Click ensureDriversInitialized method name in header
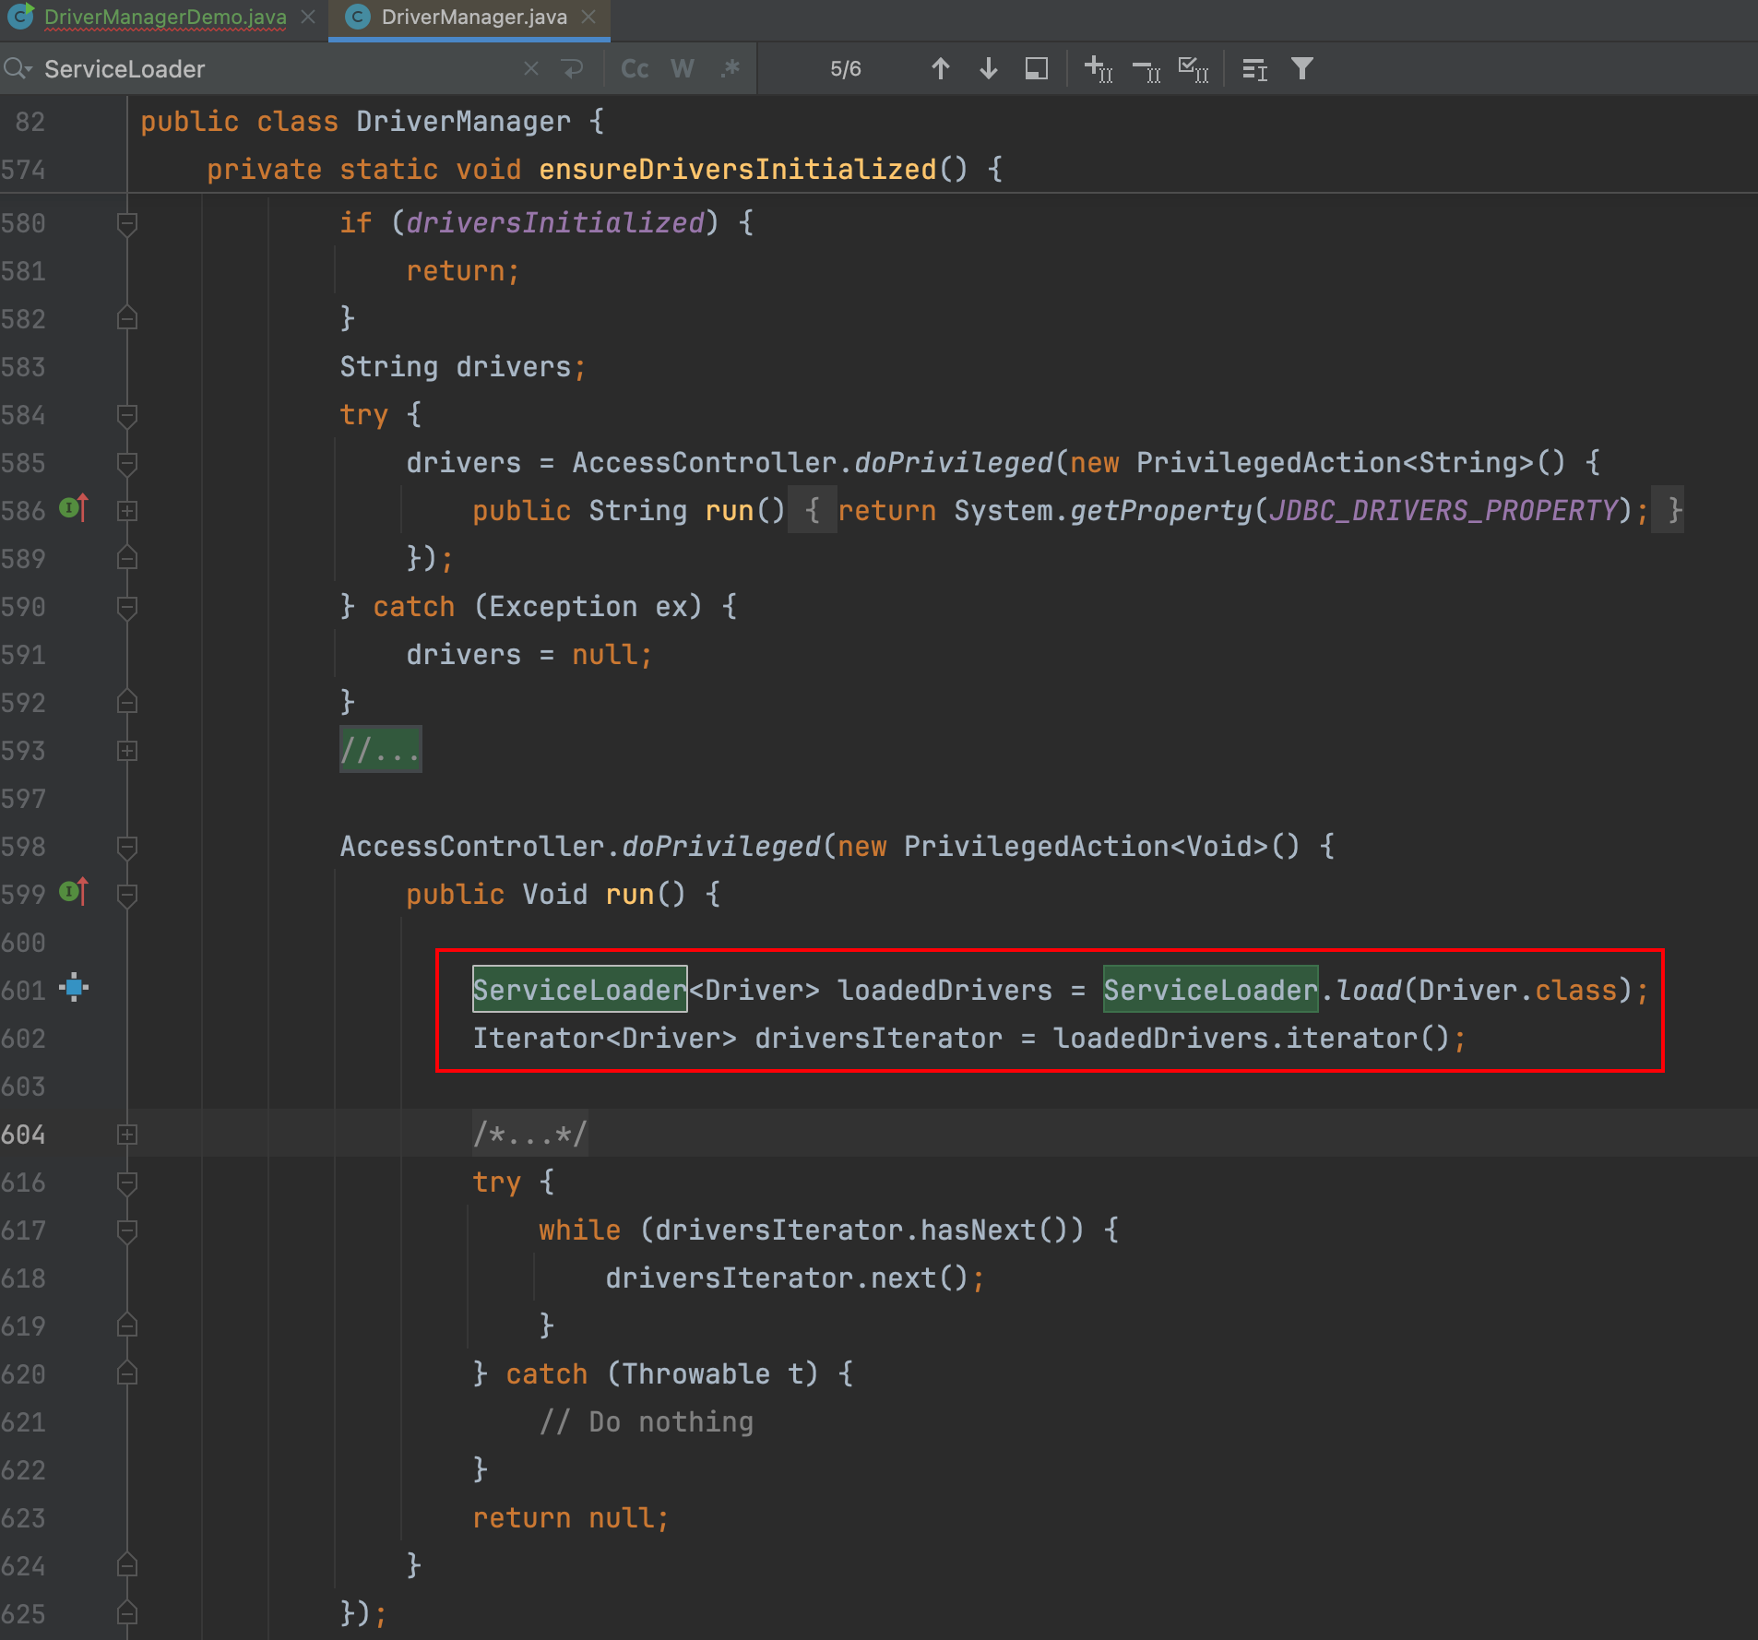The width and height of the screenshot is (1758, 1640). click(x=738, y=170)
